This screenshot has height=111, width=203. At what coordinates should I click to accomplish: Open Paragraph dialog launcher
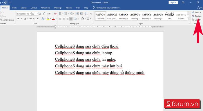(x=92, y=24)
